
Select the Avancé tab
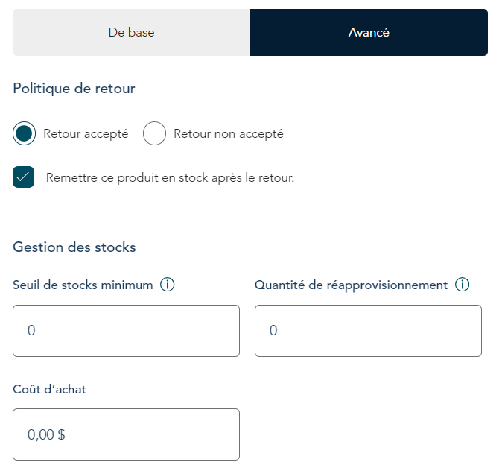(369, 33)
